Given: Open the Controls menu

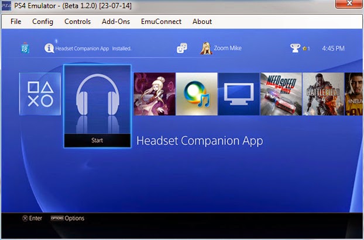Looking at the screenshot, I should coord(77,22).
